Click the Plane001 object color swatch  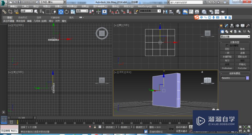(x=247, y=78)
